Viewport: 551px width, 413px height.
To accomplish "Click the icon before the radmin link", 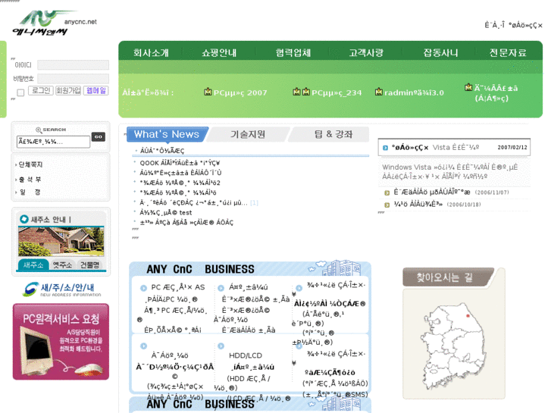I will tap(378, 92).
